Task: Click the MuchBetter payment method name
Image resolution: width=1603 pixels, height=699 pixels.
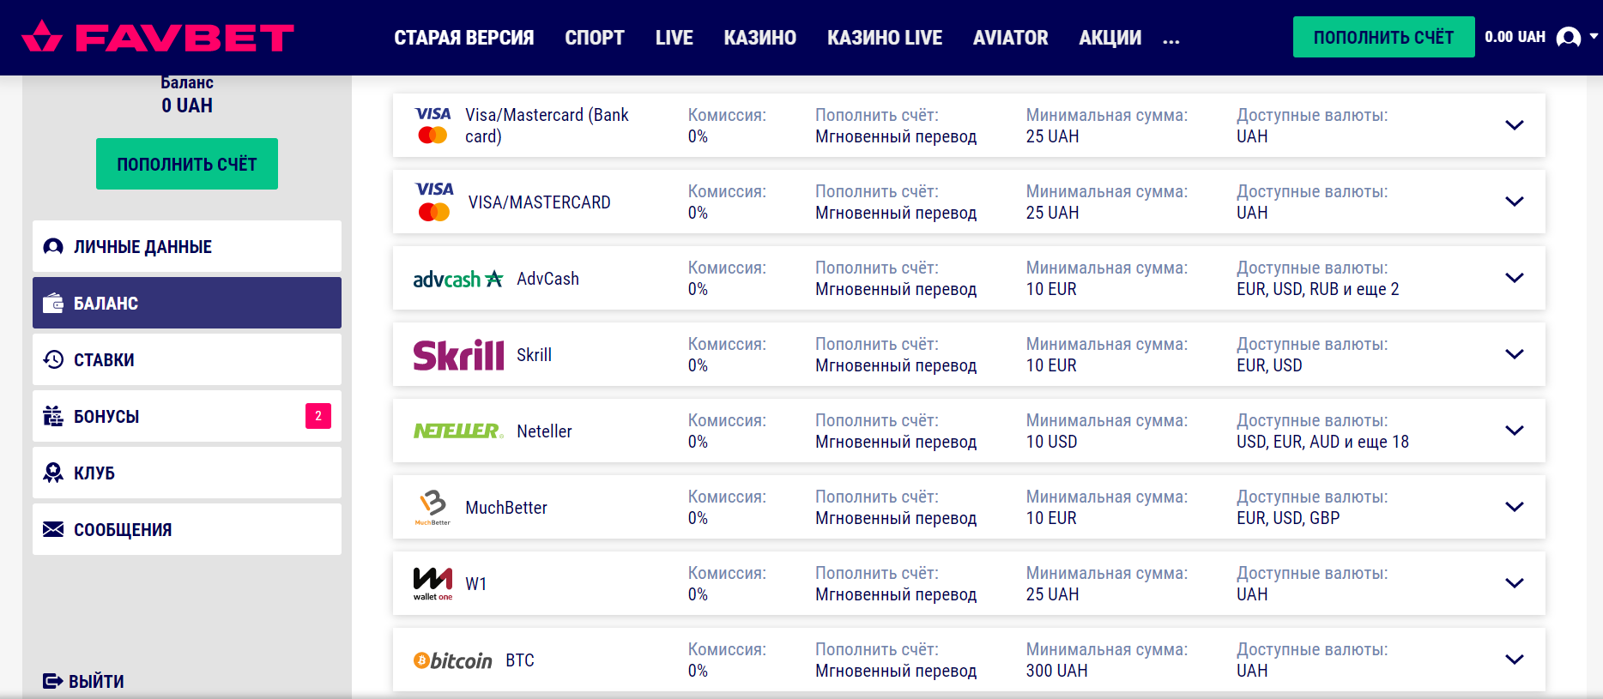Action: 506,508
